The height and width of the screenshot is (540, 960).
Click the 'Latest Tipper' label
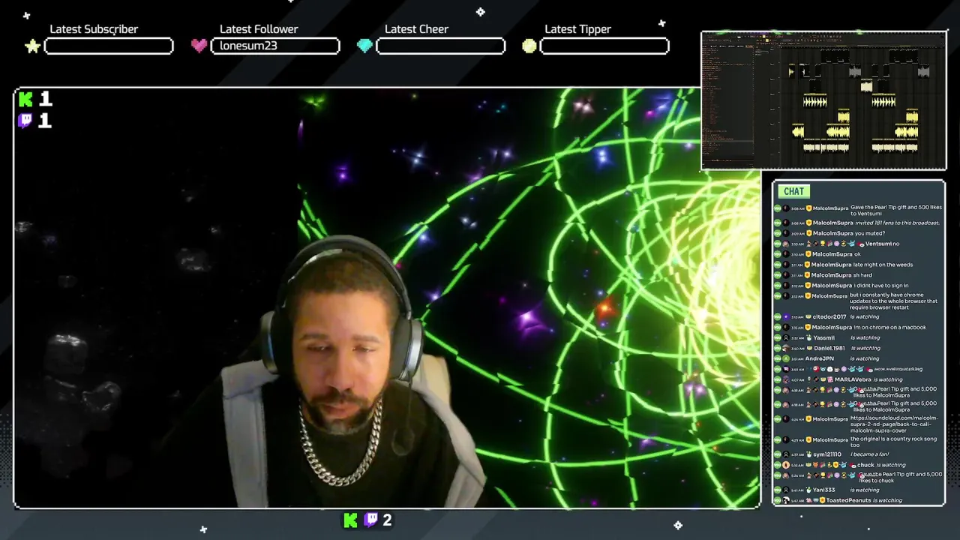[x=577, y=29]
